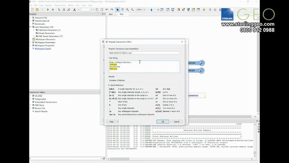
Task: Click the Help button in dialog
Action: [112, 122]
